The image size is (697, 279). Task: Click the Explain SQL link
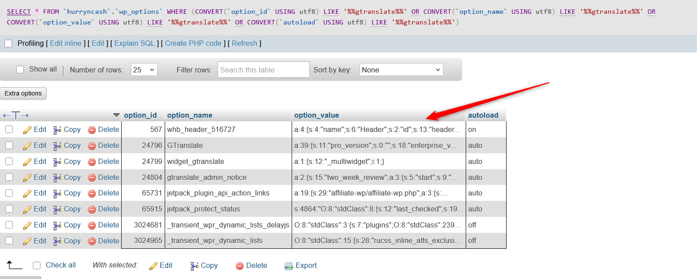coord(135,44)
